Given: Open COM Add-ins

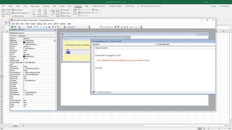Looking at the screenshot, I should pos(45,13).
